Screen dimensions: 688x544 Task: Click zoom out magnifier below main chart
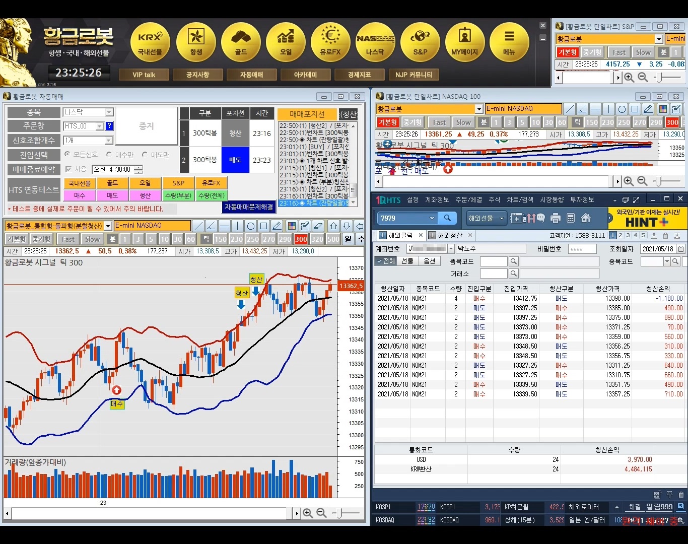[321, 513]
